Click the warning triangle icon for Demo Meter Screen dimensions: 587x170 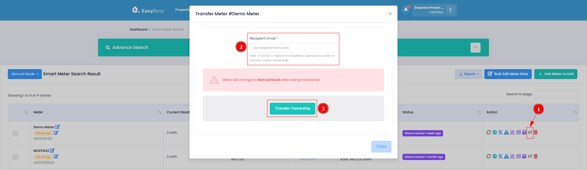click(506, 132)
